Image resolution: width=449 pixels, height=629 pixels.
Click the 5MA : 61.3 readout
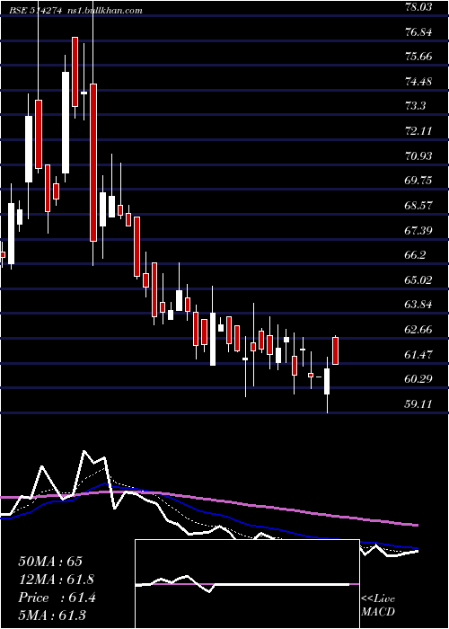tap(52, 616)
